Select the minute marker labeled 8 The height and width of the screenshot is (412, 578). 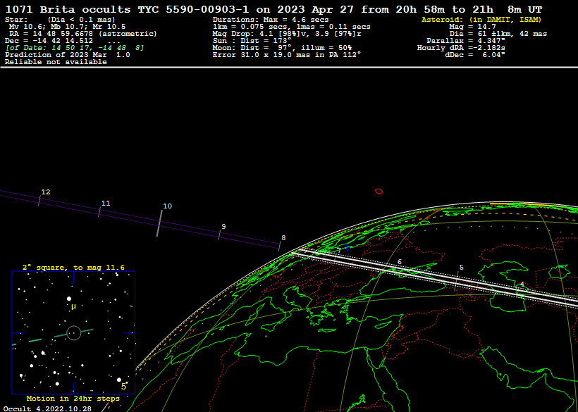click(x=279, y=246)
